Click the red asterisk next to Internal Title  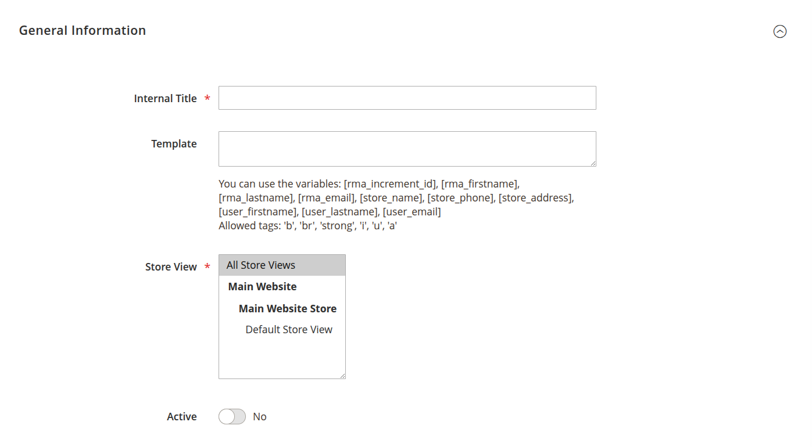tap(208, 99)
